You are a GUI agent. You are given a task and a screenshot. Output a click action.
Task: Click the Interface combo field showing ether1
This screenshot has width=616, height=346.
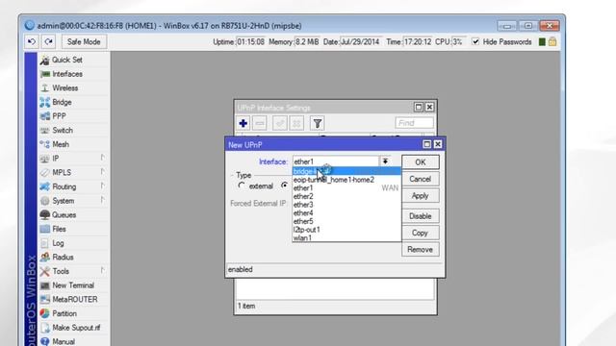[336, 161]
